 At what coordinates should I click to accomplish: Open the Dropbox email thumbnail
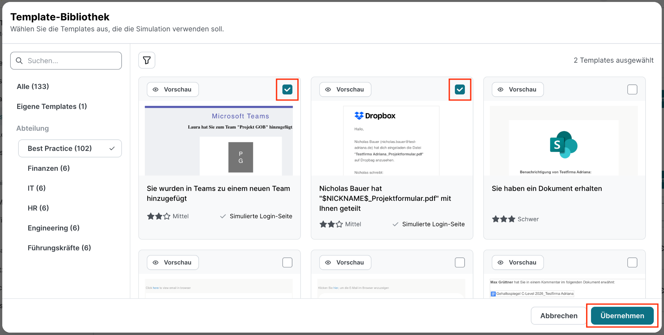coord(391,141)
